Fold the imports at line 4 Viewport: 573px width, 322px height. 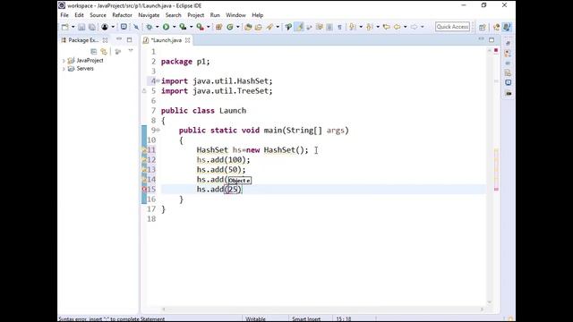click(158, 80)
